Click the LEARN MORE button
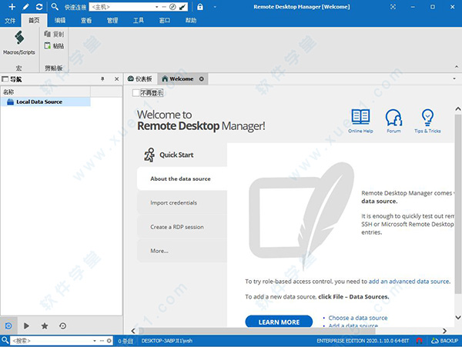This screenshot has width=462, height=347. (279, 322)
